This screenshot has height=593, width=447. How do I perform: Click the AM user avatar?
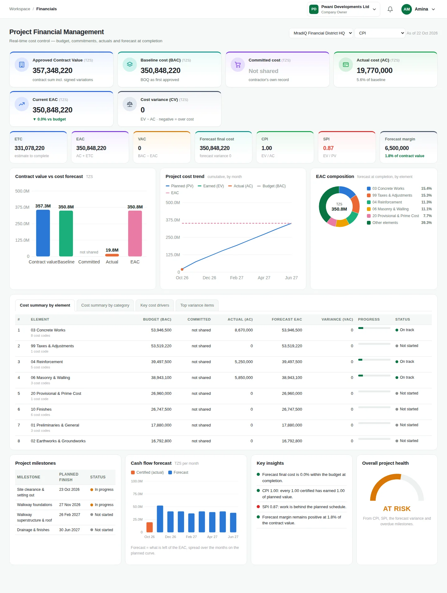coord(407,9)
